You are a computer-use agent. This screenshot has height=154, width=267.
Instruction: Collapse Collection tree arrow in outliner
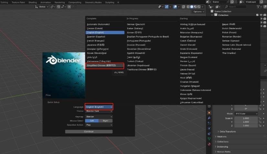pos(212,15)
